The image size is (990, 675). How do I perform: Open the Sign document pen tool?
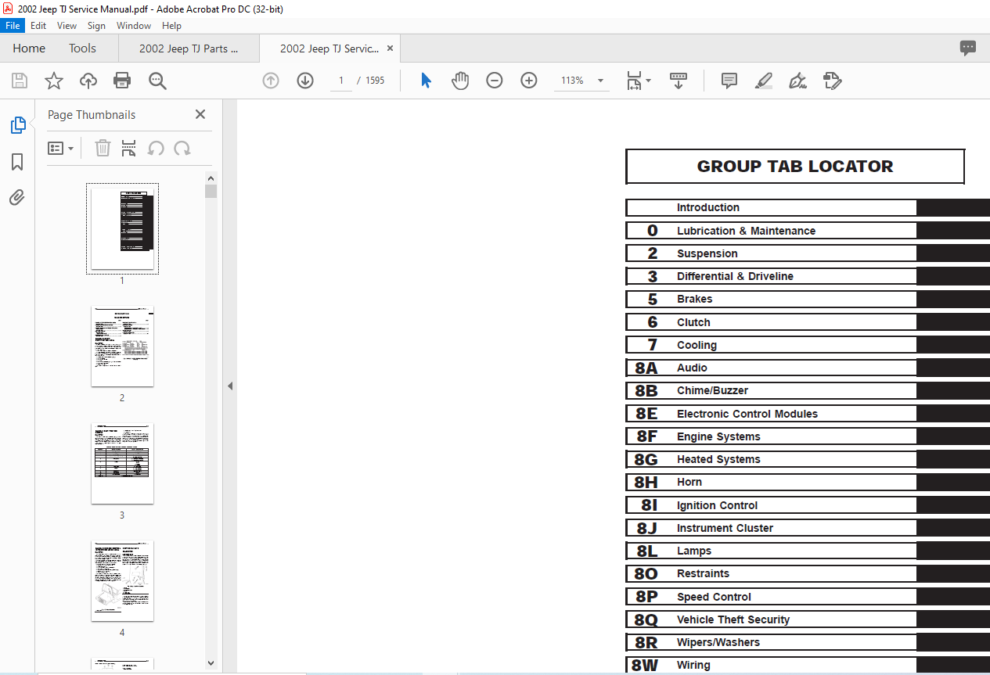click(797, 81)
